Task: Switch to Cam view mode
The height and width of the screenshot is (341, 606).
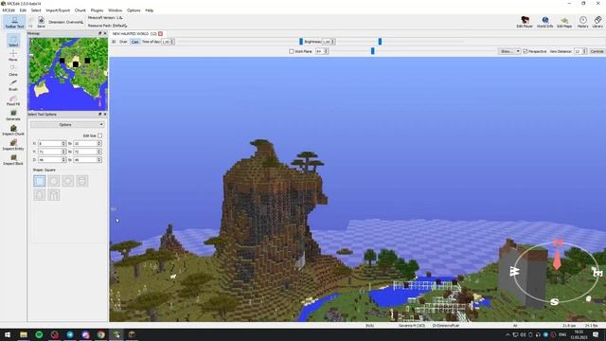Action: [134, 42]
